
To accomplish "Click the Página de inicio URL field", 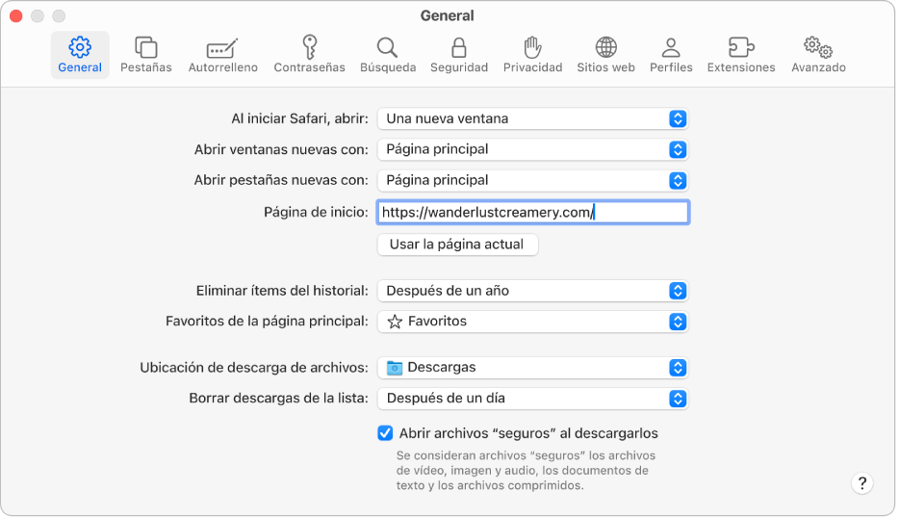I will click(x=533, y=212).
